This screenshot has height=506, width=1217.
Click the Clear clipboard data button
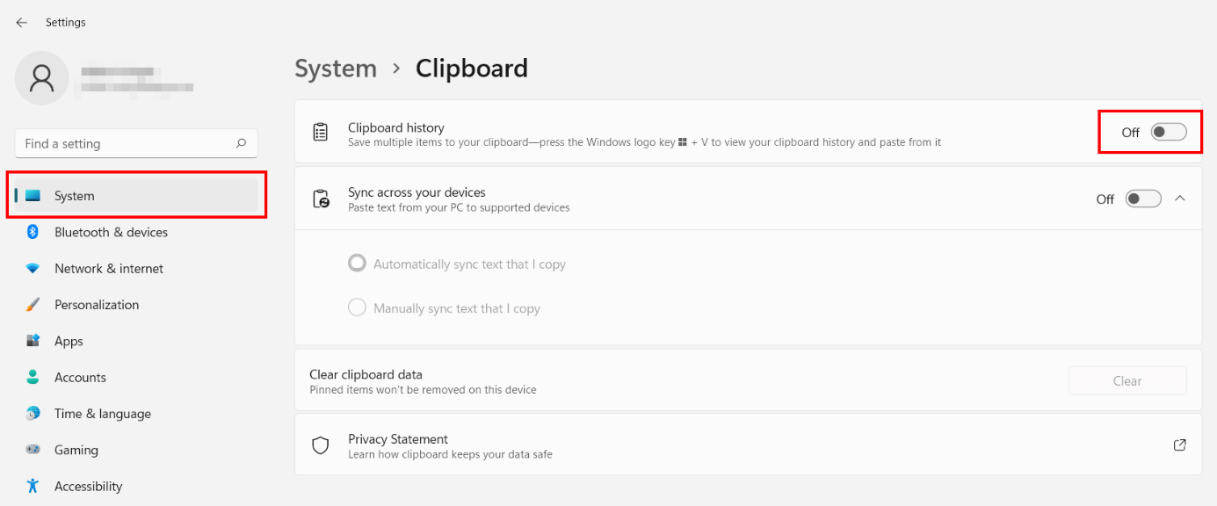click(x=1127, y=381)
